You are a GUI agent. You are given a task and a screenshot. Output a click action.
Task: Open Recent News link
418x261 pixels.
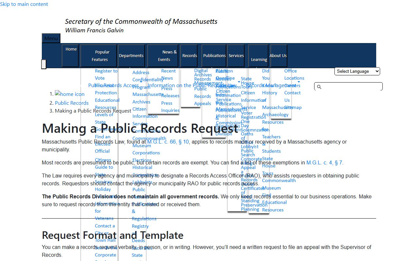[x=169, y=74]
